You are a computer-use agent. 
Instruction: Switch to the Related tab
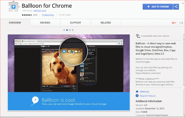click(106, 23)
